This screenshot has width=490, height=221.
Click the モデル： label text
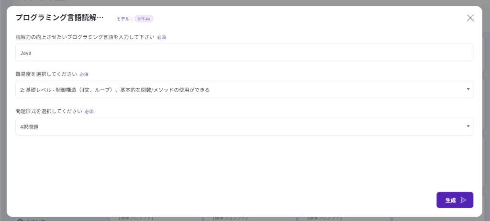point(123,19)
